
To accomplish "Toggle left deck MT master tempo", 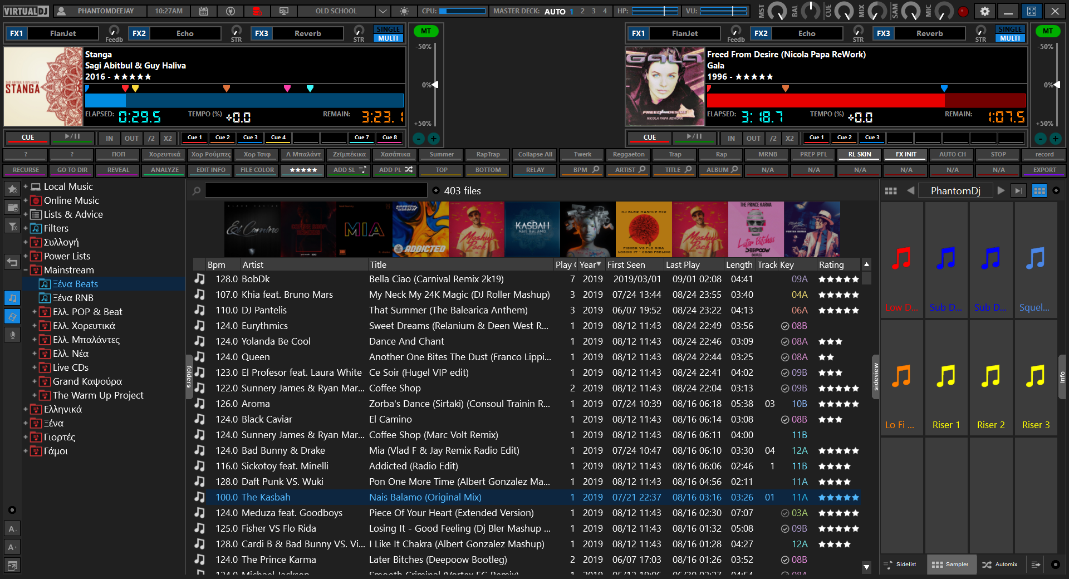I will click(426, 31).
